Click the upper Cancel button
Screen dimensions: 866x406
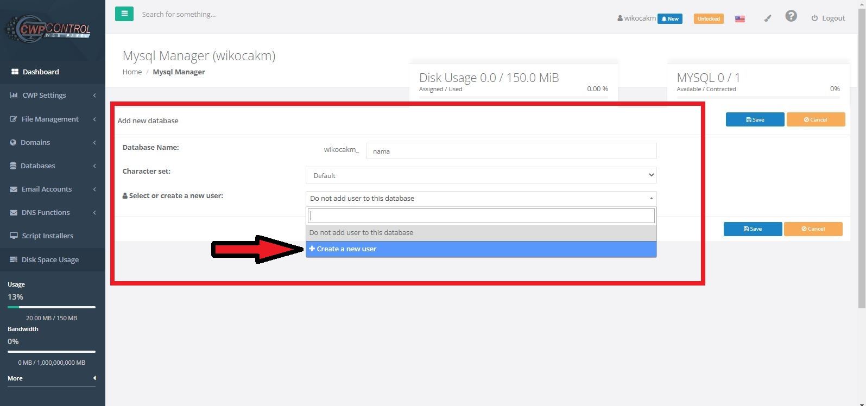(x=816, y=119)
